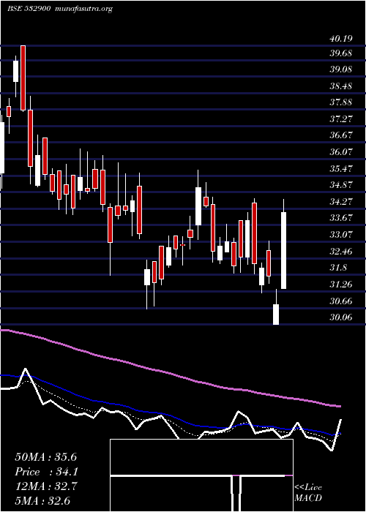Click inside the Live MACD histogram box
366x512 pixels.
(x=201, y=475)
